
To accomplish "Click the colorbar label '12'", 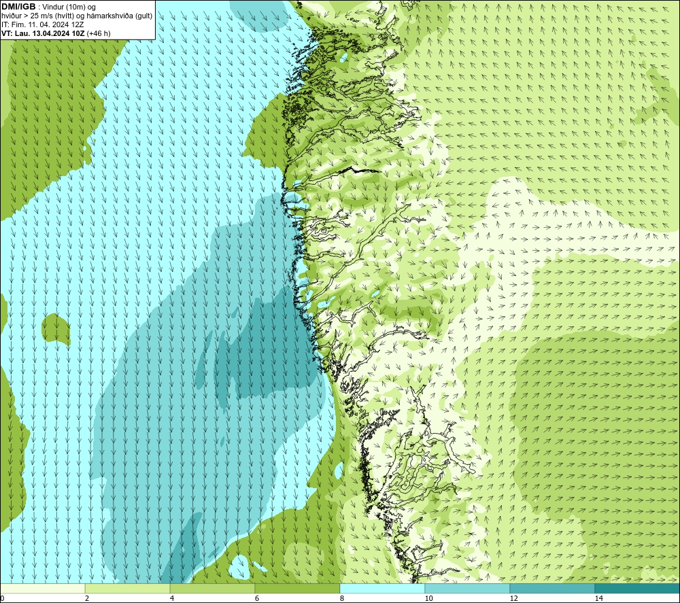I will pyautogui.click(x=513, y=598).
